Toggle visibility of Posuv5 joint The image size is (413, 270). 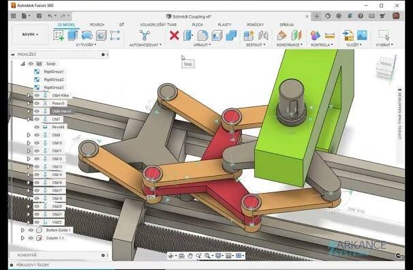pos(37,103)
